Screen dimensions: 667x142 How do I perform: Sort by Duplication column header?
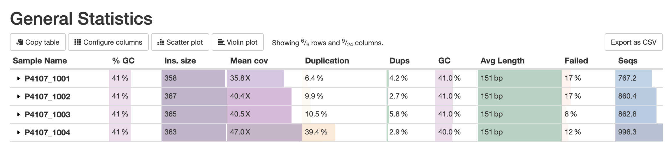pyautogui.click(x=327, y=61)
